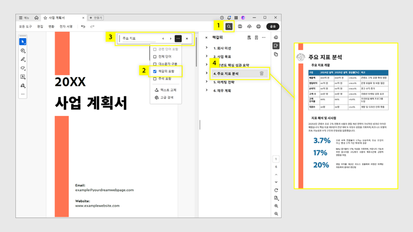Click the search text field containing 주요 지표
Image resolution: width=413 pixels, height=232 pixels.
(140, 38)
